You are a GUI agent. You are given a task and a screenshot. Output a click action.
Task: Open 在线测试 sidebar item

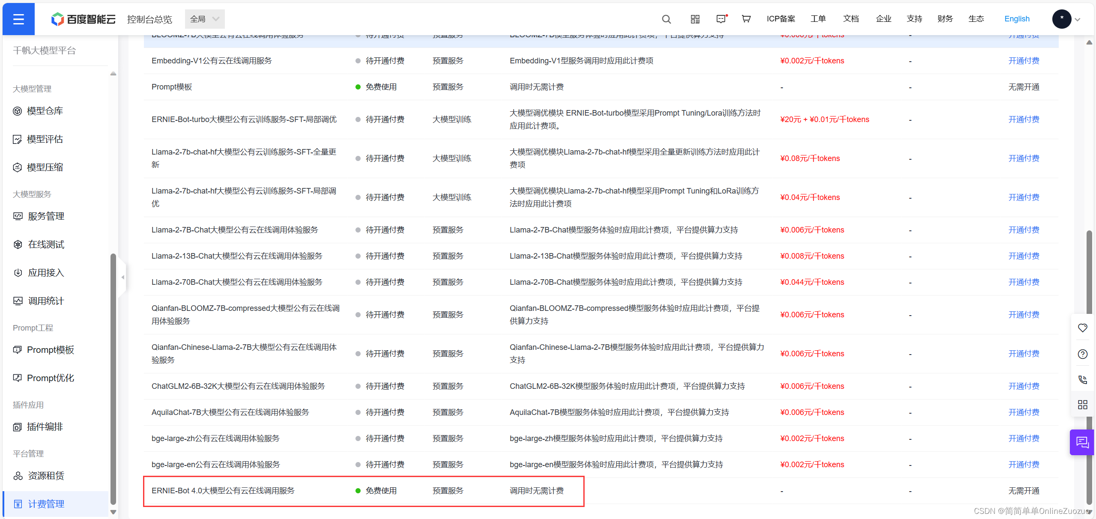(x=39, y=245)
